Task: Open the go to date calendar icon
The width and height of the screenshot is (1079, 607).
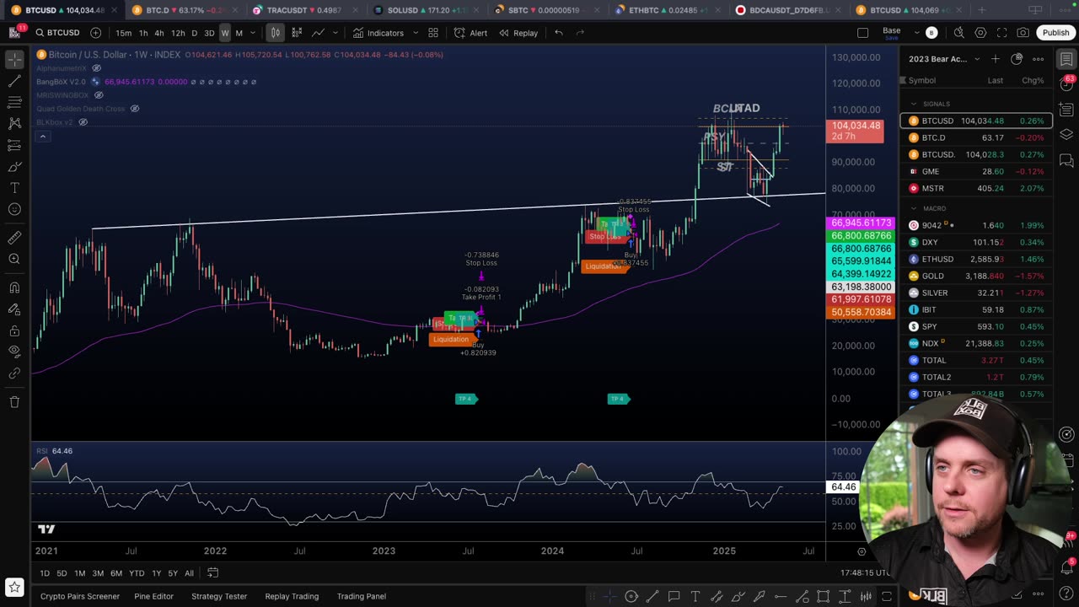Action: click(x=213, y=573)
